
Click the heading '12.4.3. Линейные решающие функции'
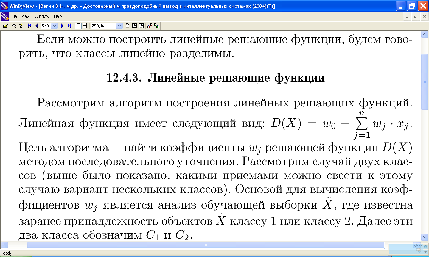click(215, 78)
